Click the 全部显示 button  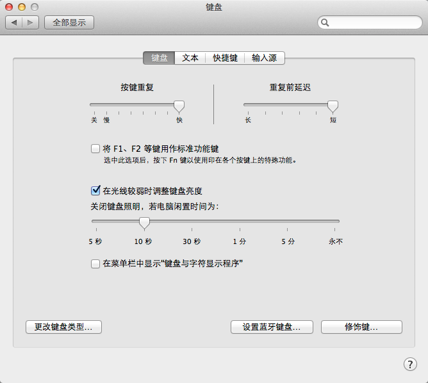click(x=69, y=22)
